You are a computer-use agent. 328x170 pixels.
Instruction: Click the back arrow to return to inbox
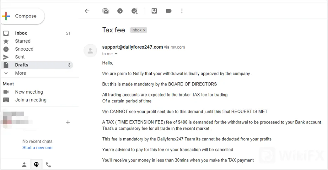click(87, 11)
